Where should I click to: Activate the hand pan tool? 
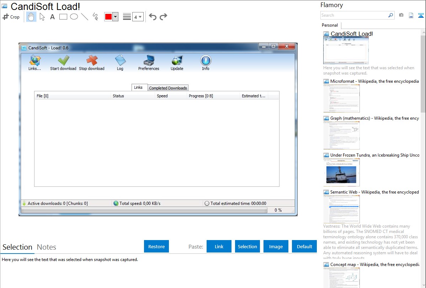[31, 17]
